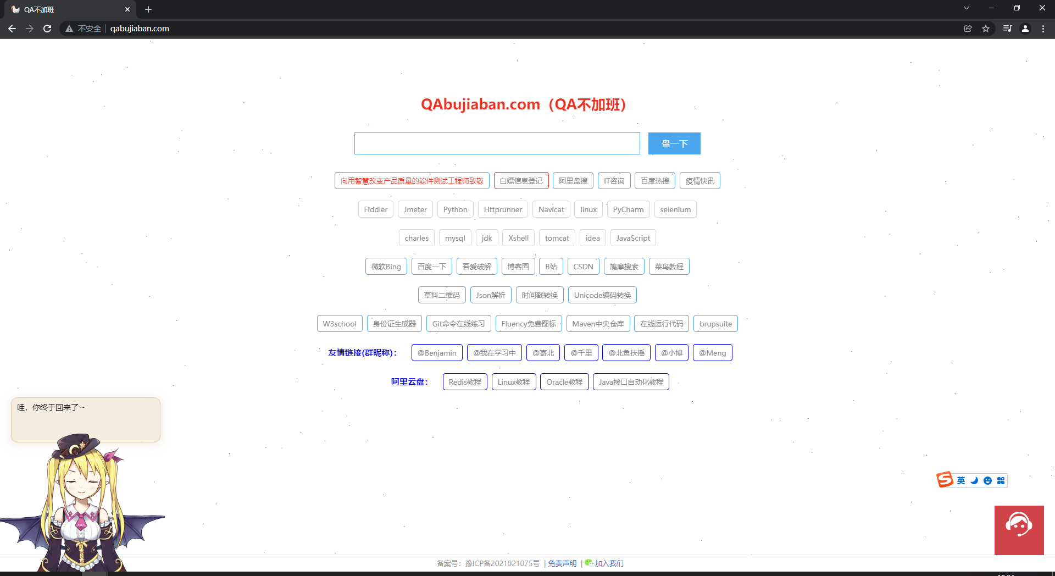Open 微软Bing link
This screenshot has width=1055, height=576.
386,267
